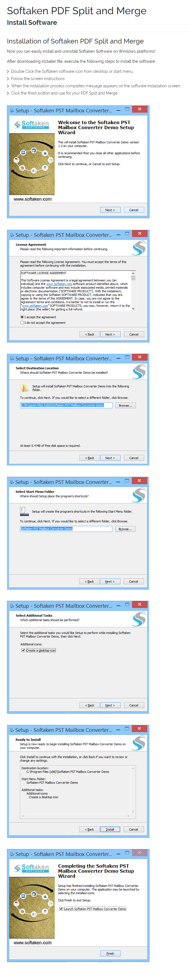189x977 pixels.
Task: Click 'www.softaken.com' text in Welcome wizard
Action: [33, 199]
